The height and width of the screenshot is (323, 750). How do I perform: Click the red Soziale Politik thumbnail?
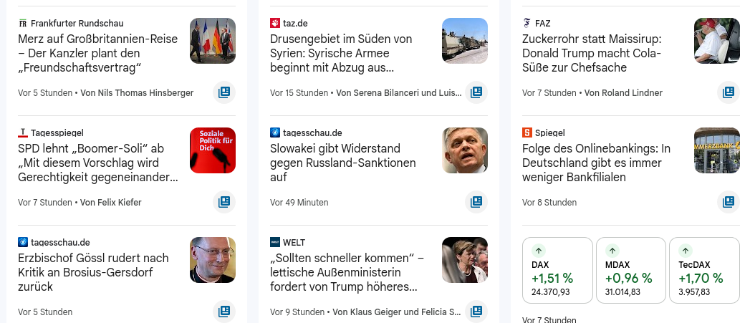pyautogui.click(x=213, y=150)
